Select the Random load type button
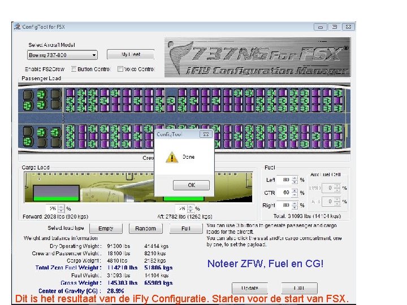The width and height of the screenshot is (407, 305). (x=146, y=229)
